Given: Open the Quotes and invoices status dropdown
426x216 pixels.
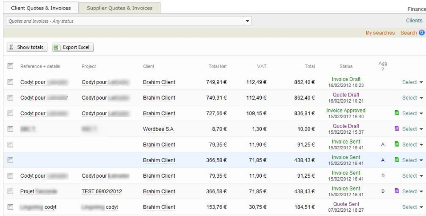Looking at the screenshot, I should pos(248,21).
